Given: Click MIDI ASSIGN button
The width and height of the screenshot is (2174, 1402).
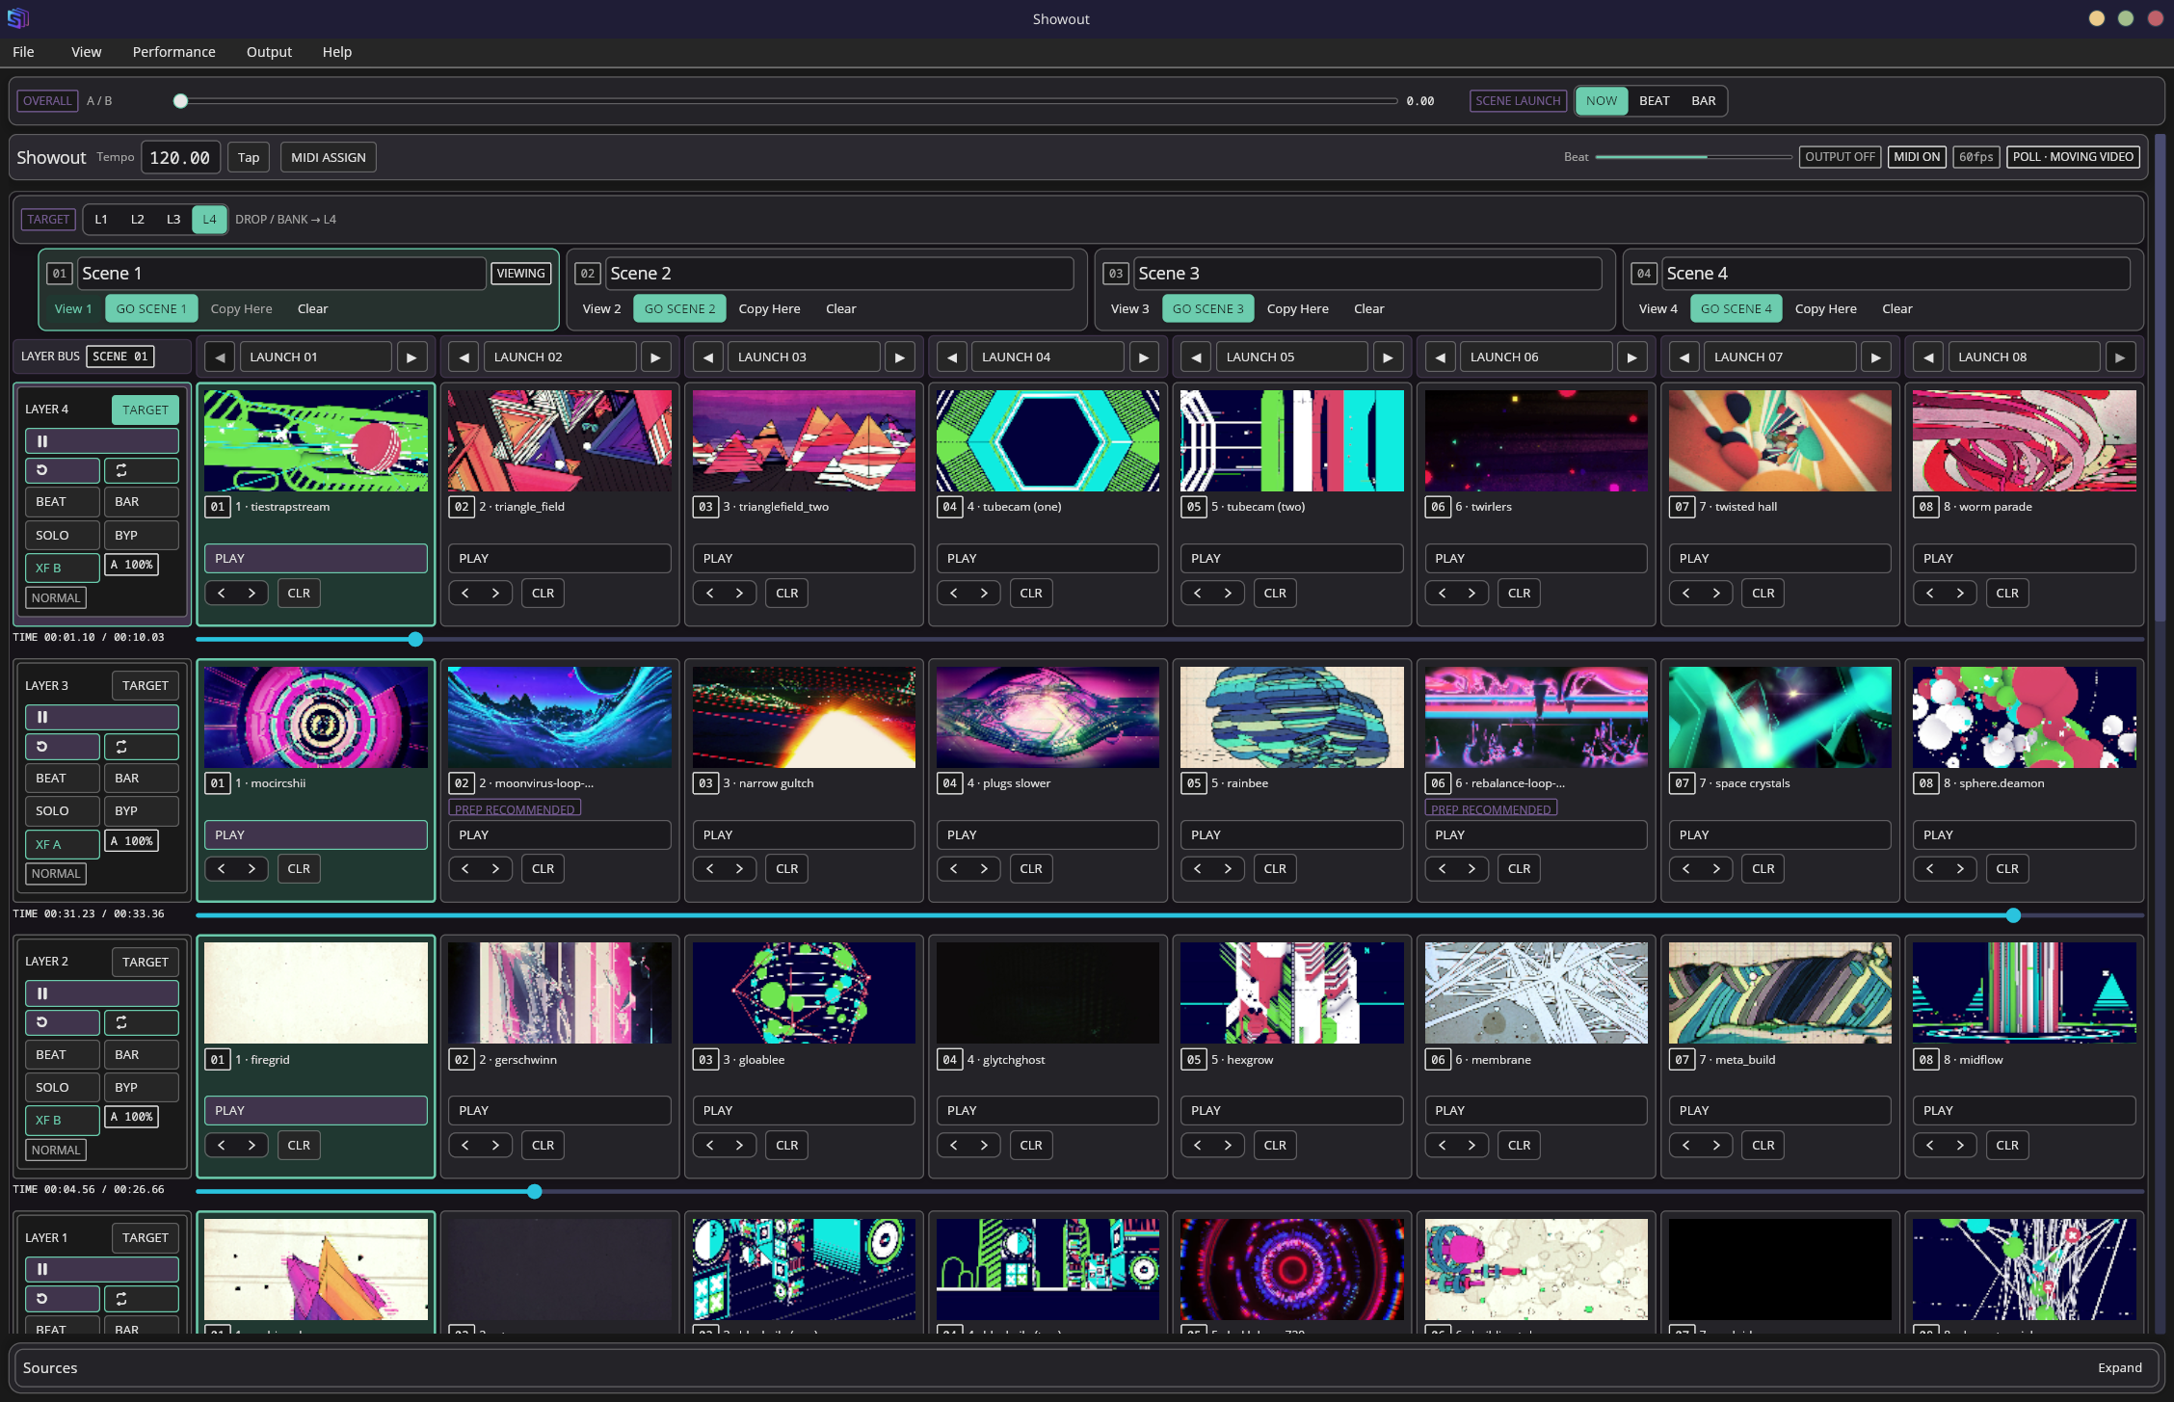Looking at the screenshot, I should 328,158.
